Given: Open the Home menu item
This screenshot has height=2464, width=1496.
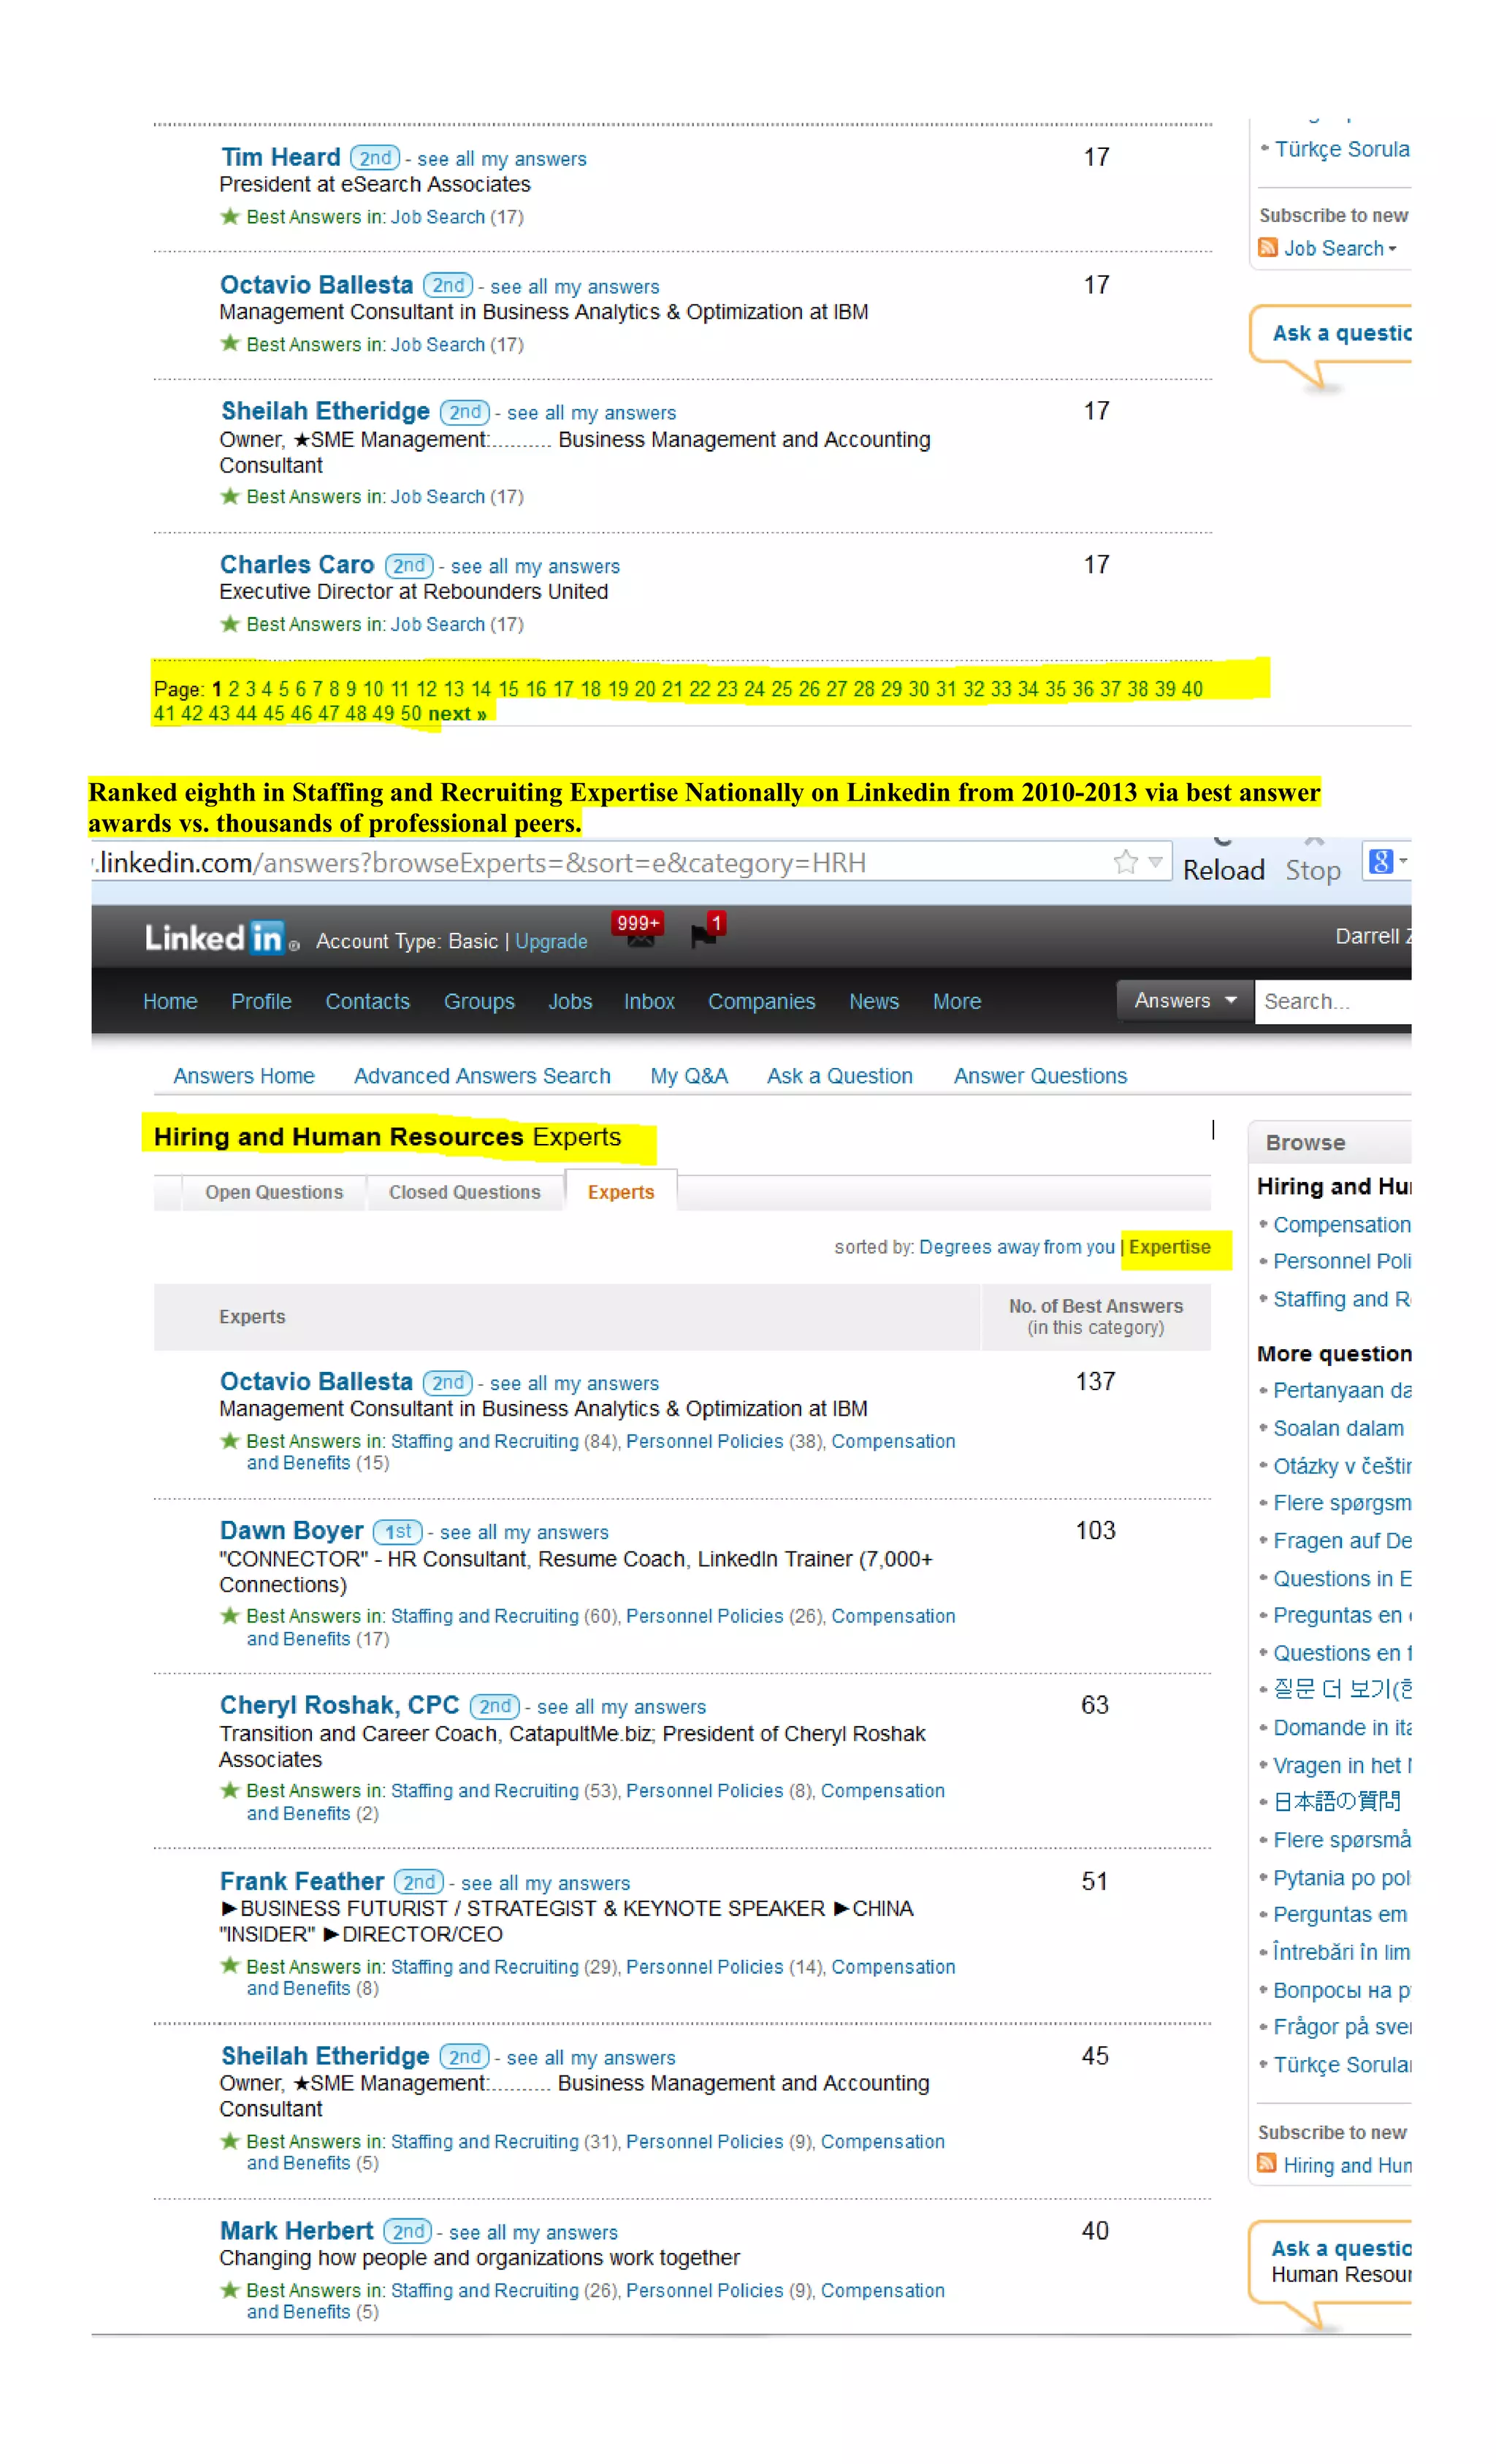Looking at the screenshot, I should 170,1001.
